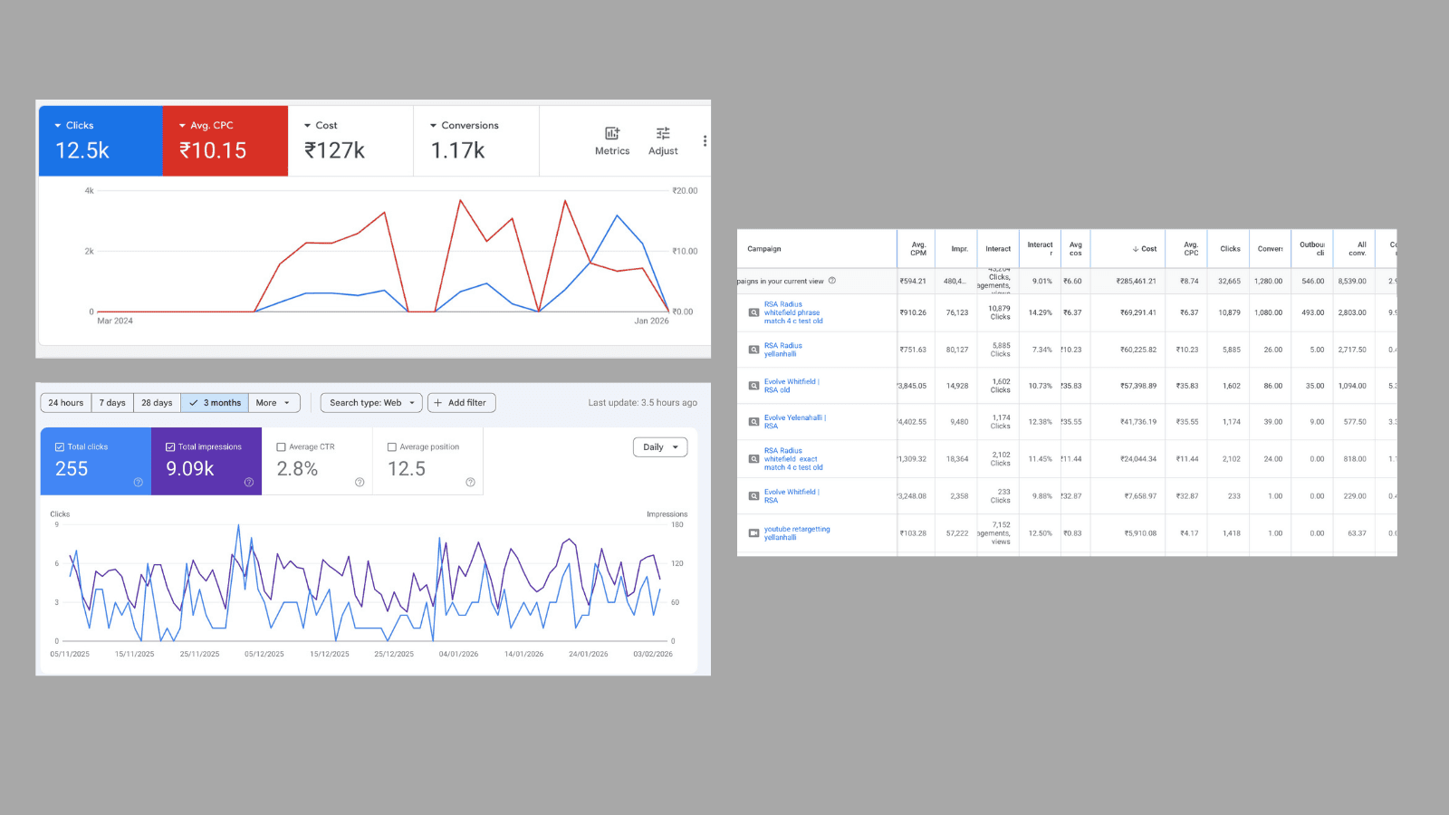Click the sort arrow beside Cost header

(x=1136, y=249)
